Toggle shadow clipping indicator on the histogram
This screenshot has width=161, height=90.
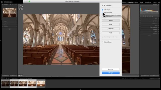[x=141, y=6]
